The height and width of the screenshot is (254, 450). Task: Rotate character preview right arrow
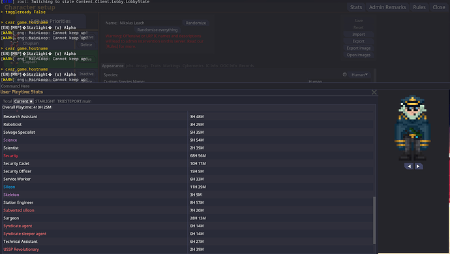pyautogui.click(x=418, y=167)
